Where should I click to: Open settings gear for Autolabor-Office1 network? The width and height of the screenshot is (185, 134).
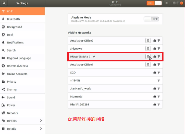[148, 64]
